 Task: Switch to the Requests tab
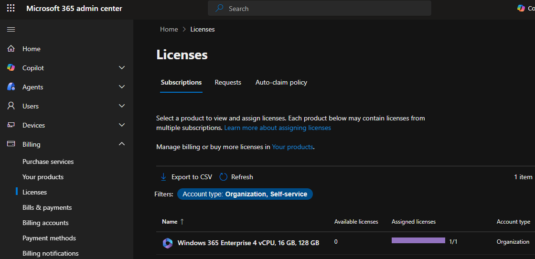[228, 82]
